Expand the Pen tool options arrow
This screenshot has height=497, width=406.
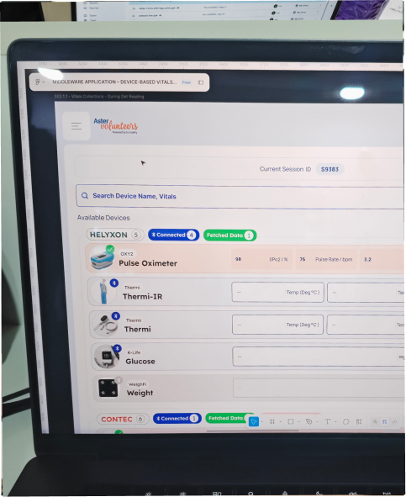317,421
